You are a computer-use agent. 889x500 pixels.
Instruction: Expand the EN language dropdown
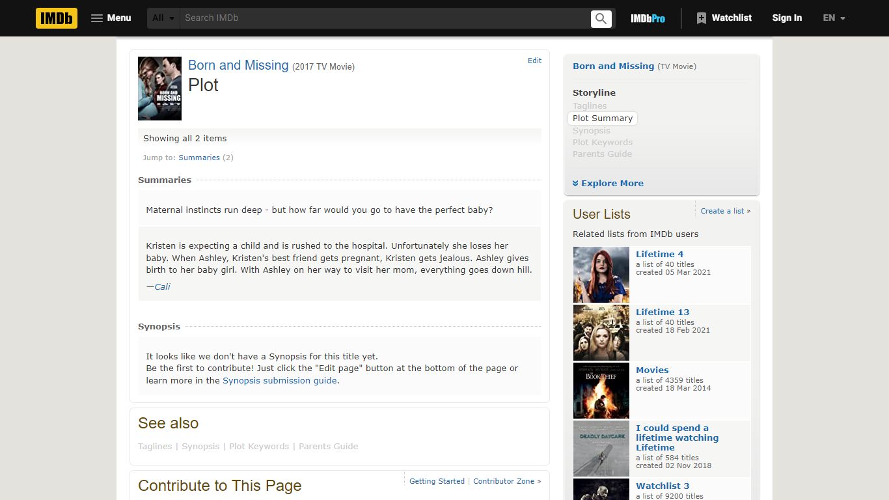pyautogui.click(x=834, y=18)
